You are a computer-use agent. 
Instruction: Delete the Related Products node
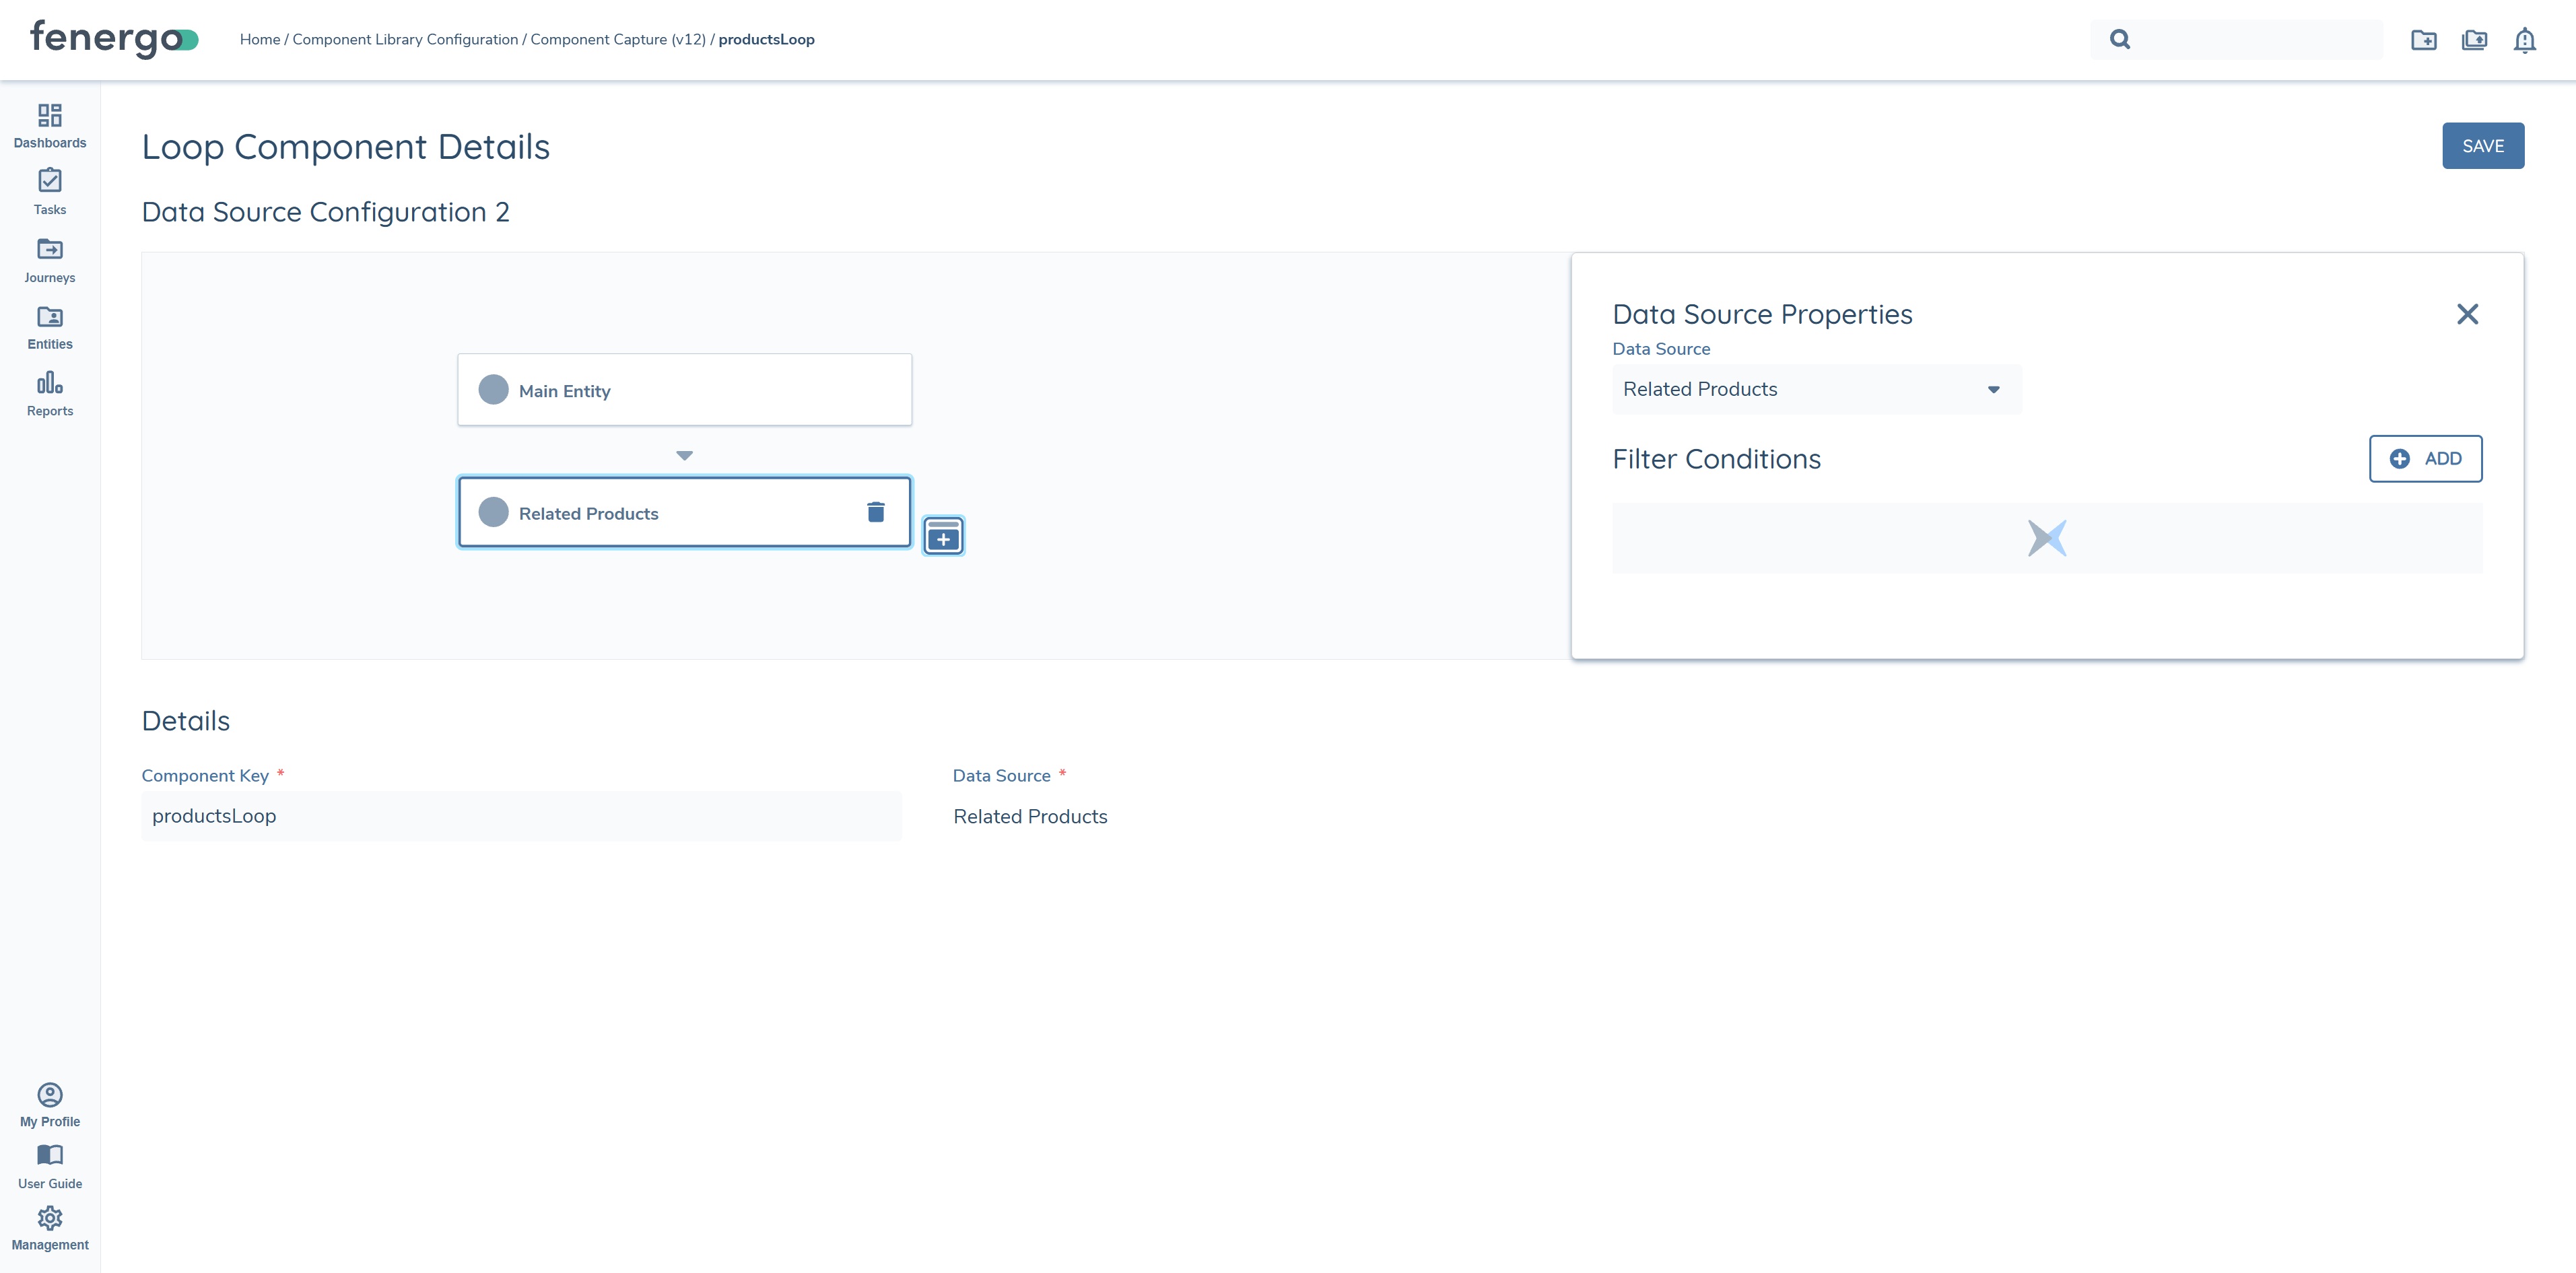(x=877, y=511)
